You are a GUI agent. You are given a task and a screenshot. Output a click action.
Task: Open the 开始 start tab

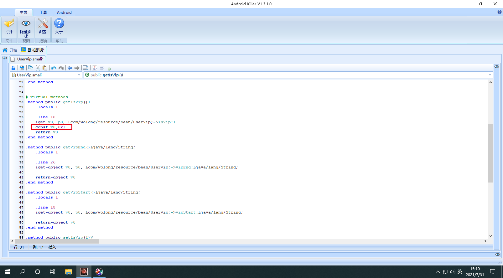tap(10, 50)
